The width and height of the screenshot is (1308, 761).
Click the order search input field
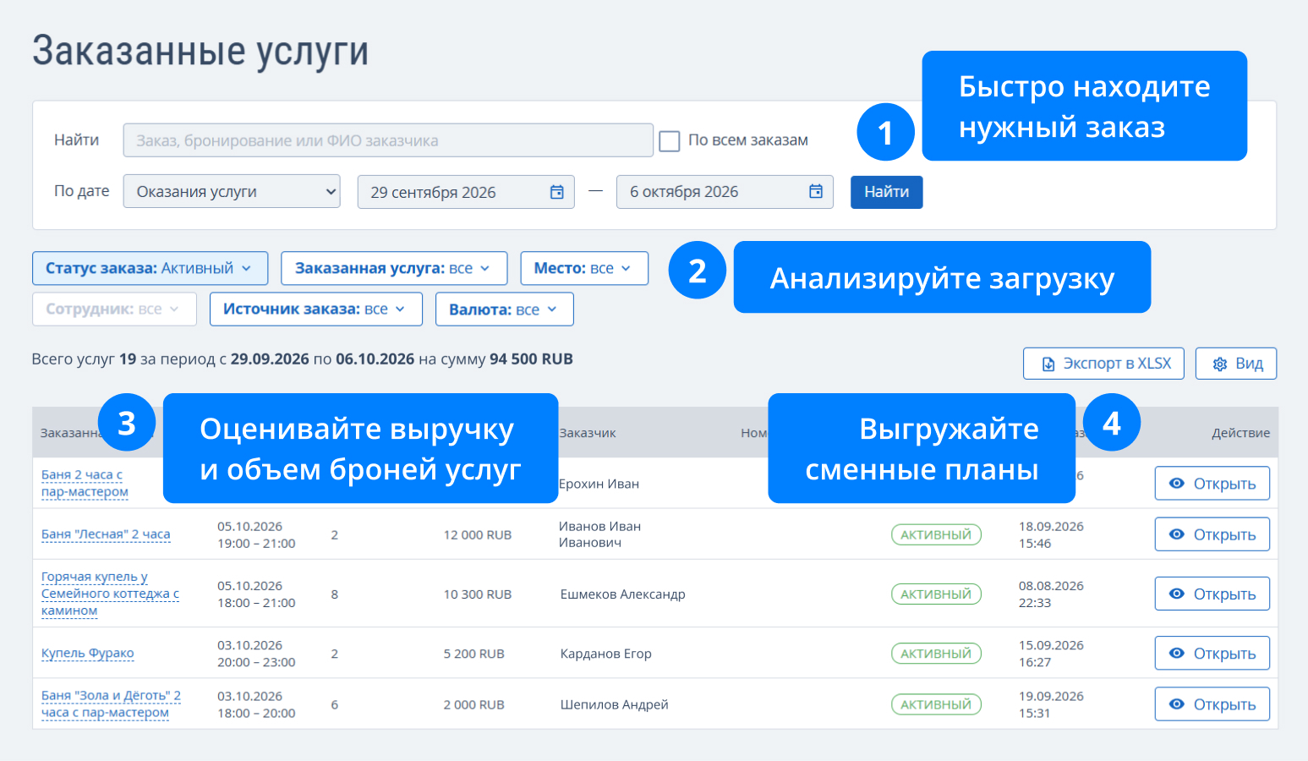coord(388,140)
